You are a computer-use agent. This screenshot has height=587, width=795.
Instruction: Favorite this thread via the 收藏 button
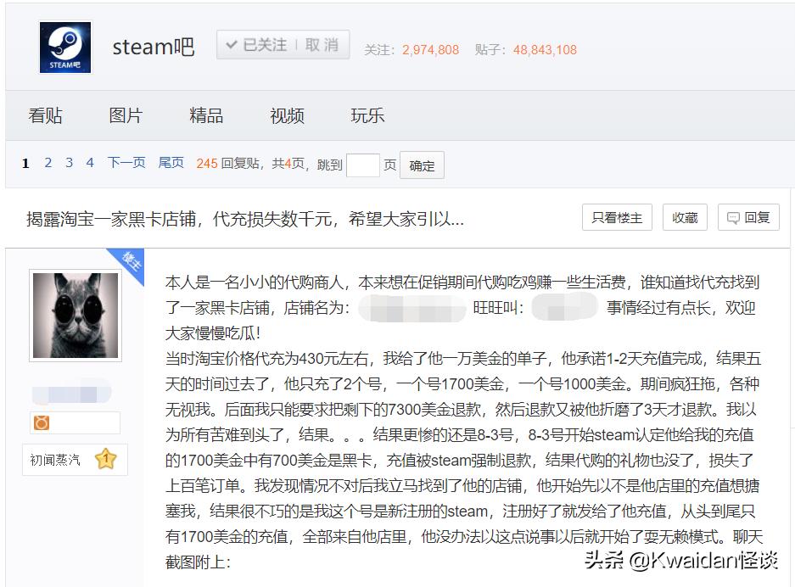(684, 217)
